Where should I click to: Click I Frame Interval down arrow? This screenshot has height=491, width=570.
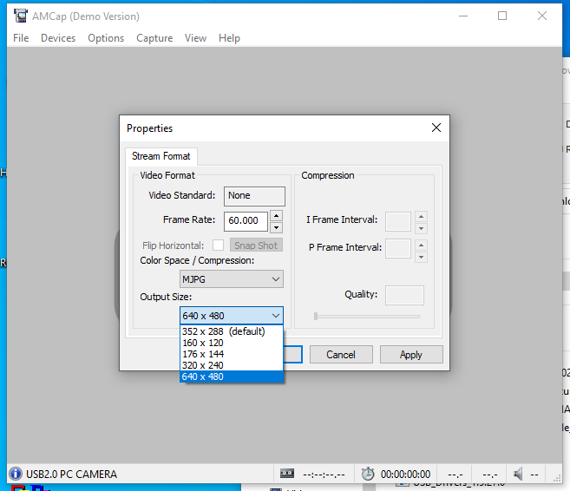[x=421, y=228]
